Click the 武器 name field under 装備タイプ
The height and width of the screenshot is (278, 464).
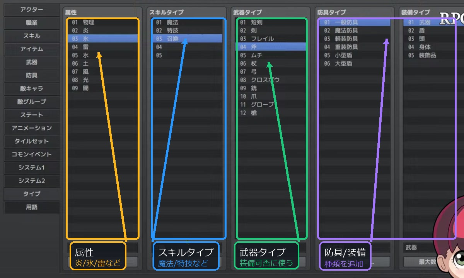point(421,247)
